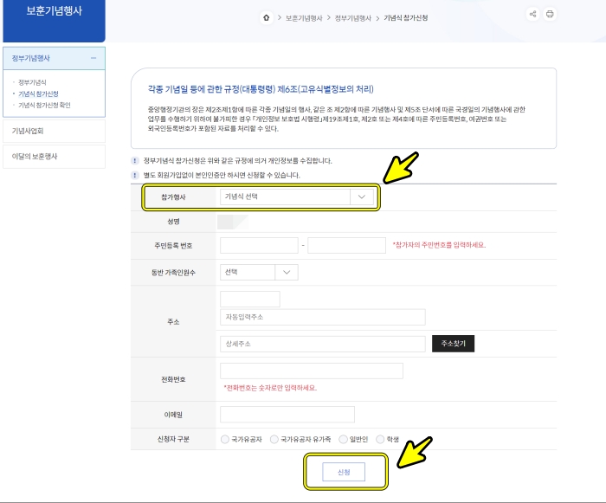Viewport: 606px width, 503px height.
Task: Open the 이달의 보훈행사 menu item
Action: click(54, 157)
